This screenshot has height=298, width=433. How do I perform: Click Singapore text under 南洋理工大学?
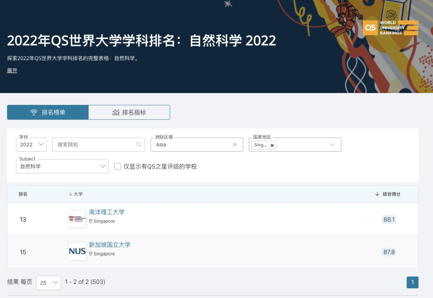[104, 221]
